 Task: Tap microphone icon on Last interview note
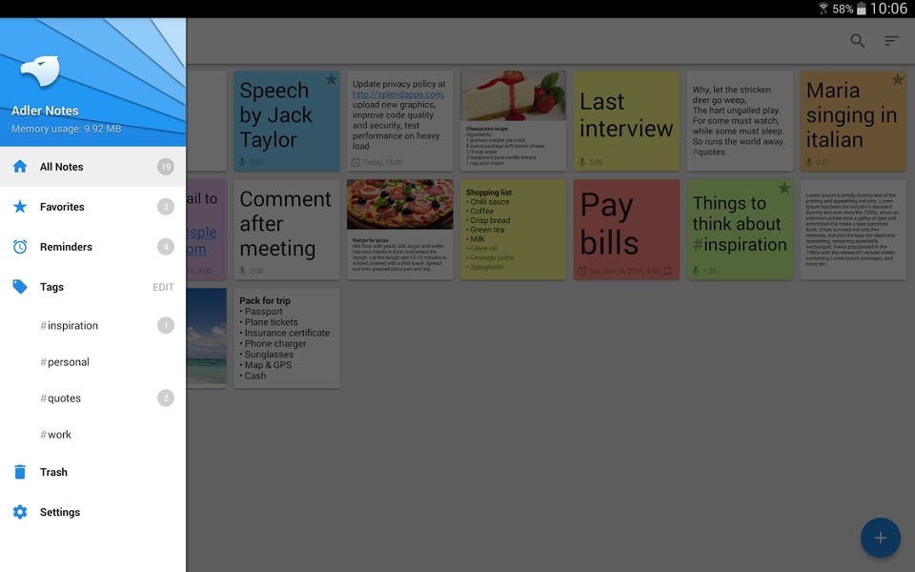(x=581, y=162)
